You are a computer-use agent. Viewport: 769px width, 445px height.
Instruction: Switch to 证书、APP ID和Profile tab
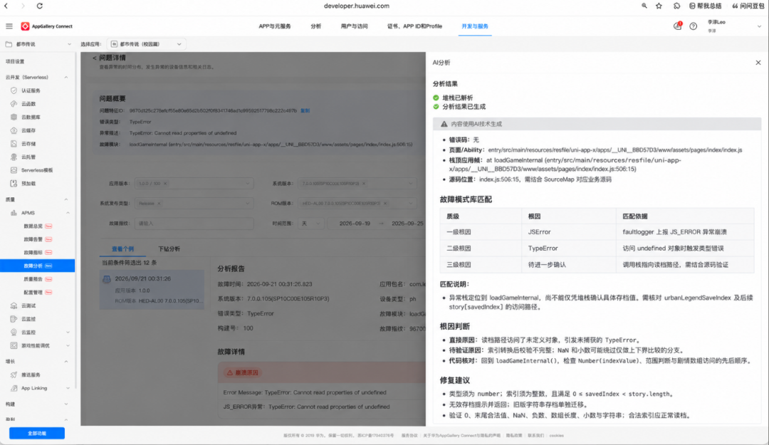point(414,26)
